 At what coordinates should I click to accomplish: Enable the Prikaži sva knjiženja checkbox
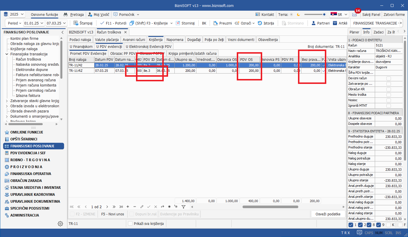[130, 223]
